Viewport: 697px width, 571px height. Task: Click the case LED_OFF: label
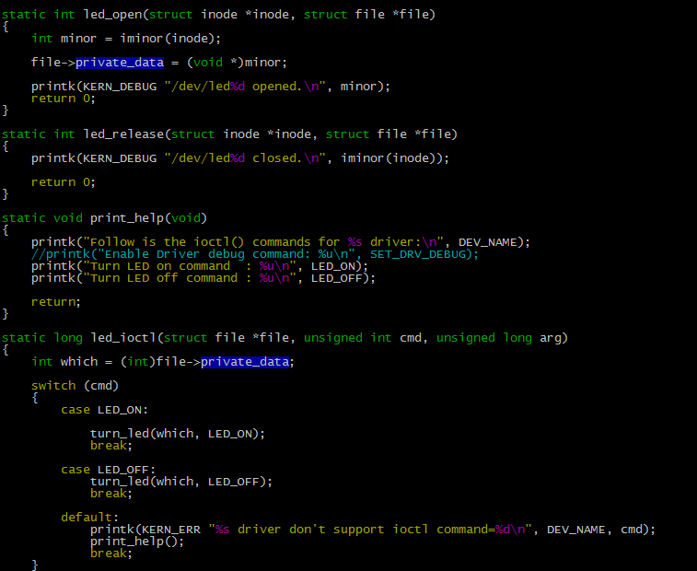pos(109,470)
